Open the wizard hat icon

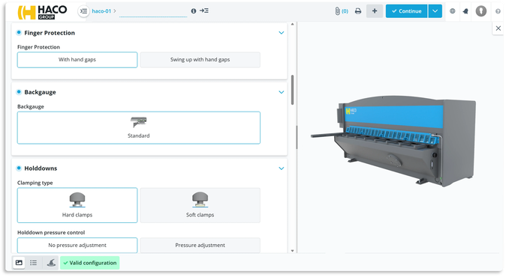click(51, 263)
